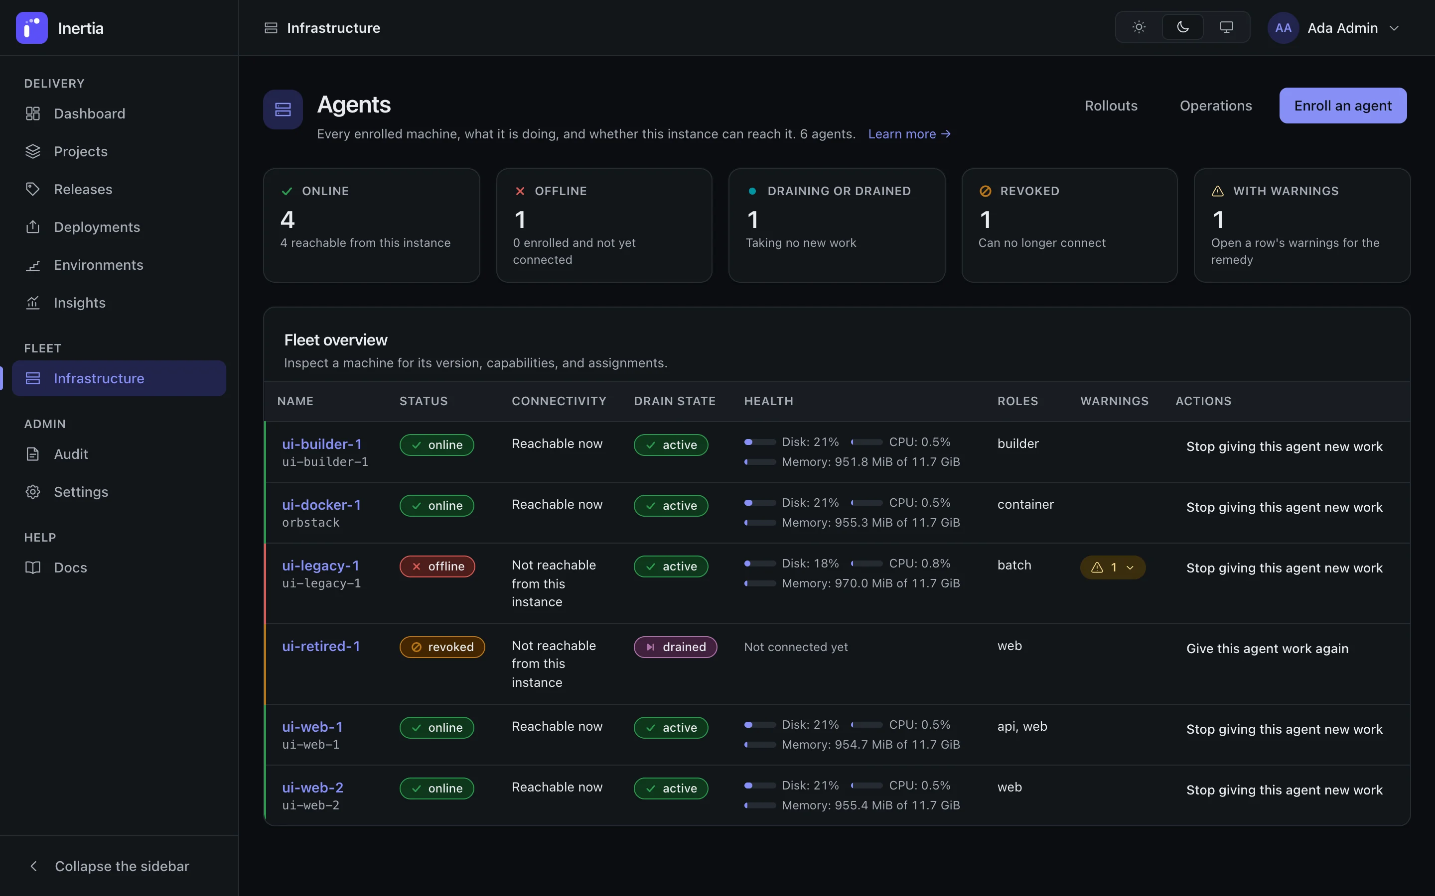Stop giving ui-web-1 new work

pos(1285,729)
